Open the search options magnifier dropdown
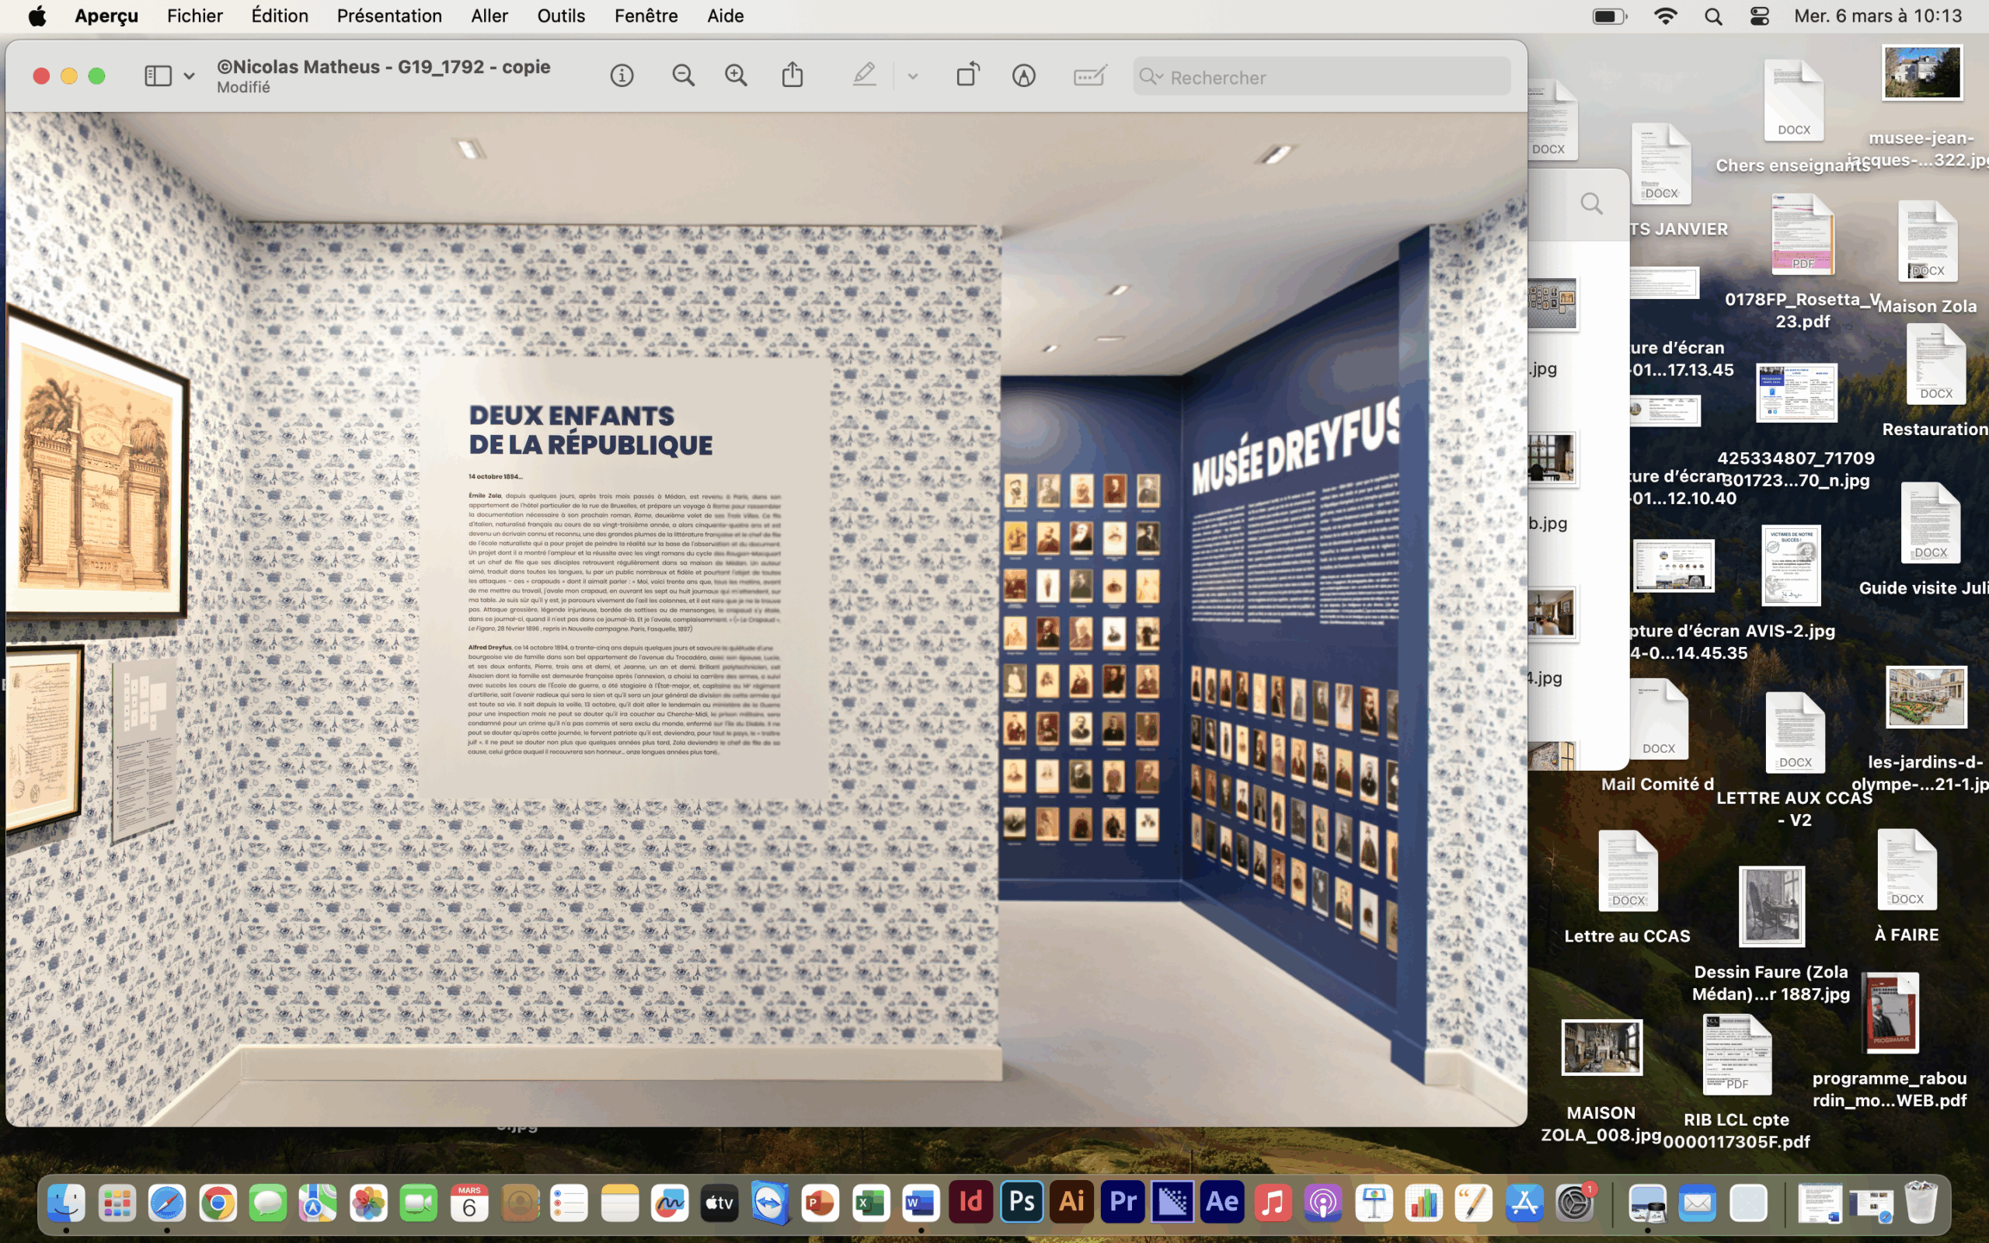The width and height of the screenshot is (1989, 1243). pos(1151,77)
